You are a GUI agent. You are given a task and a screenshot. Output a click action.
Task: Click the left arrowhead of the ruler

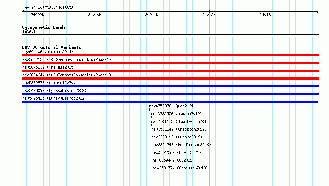(x=23, y=11)
